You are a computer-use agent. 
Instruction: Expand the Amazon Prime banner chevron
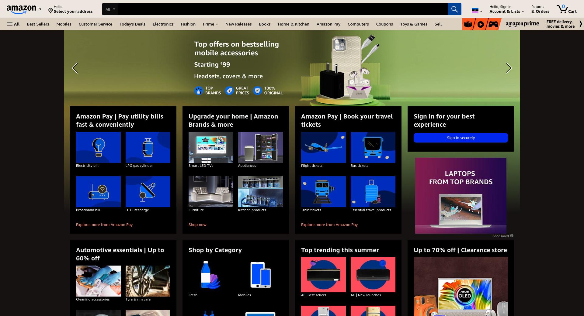pos(581,24)
